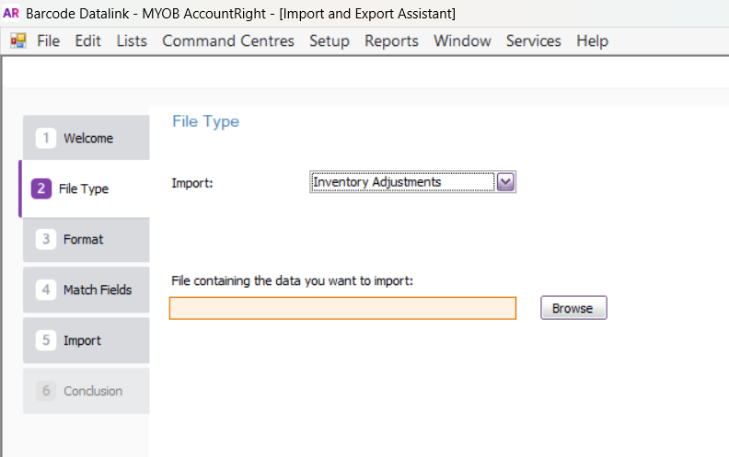Select step 5 Import
This screenshot has height=457, width=729.
coord(86,340)
